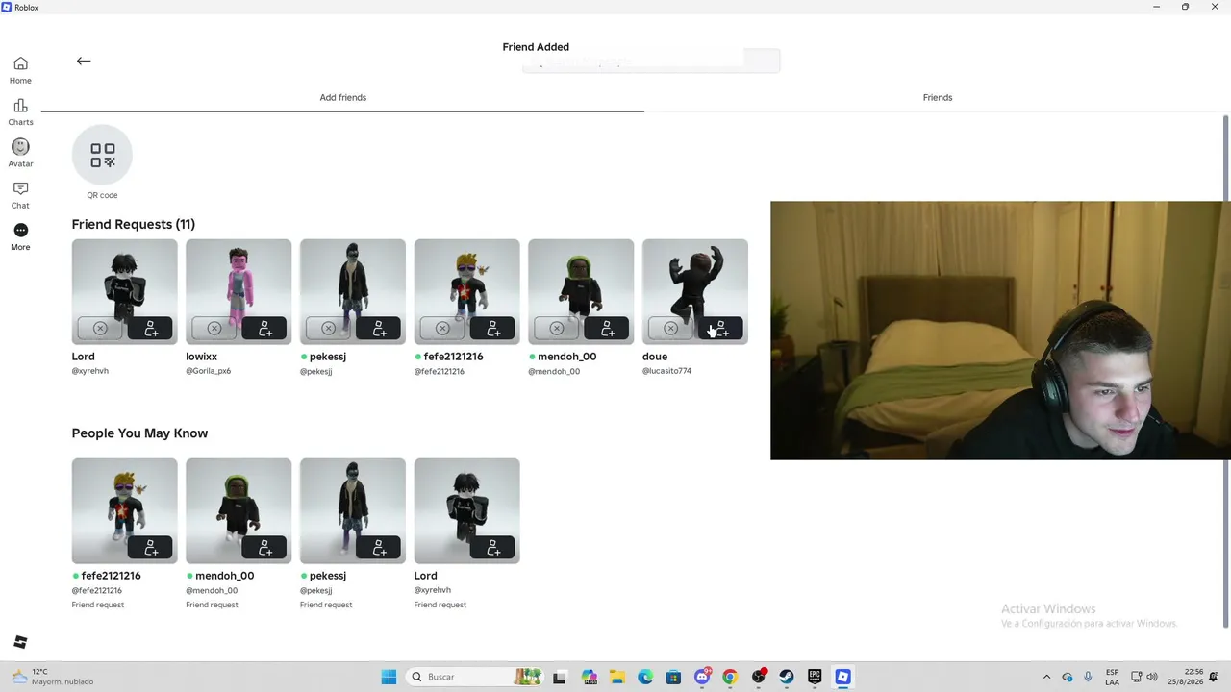The width and height of the screenshot is (1231, 692).
Task: Open Steam from the taskbar
Action: pos(787,677)
